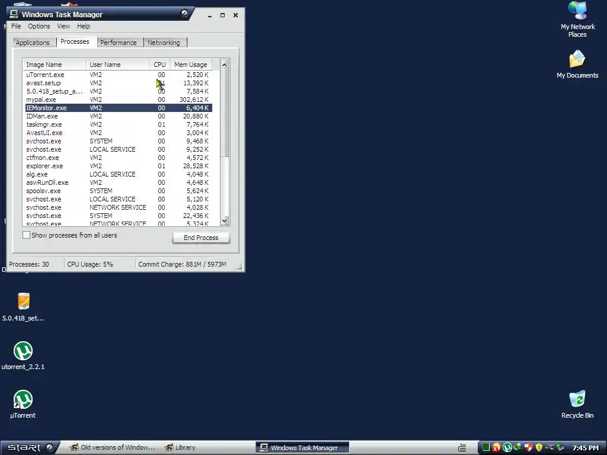Click the CPU Usage: 5% status entry
607x455 pixels.
click(90, 264)
